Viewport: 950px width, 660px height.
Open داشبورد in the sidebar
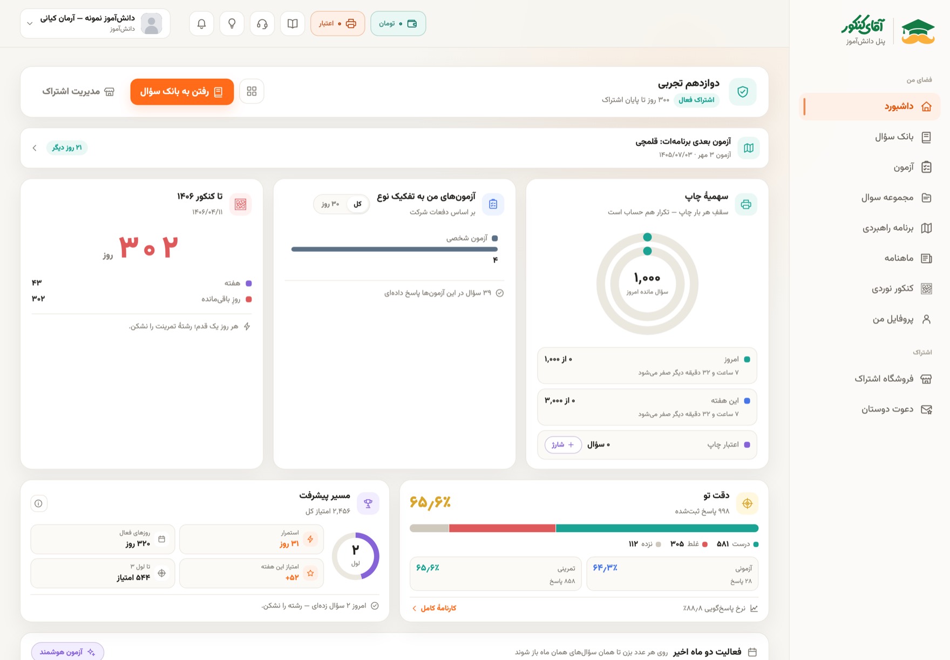[870, 106]
